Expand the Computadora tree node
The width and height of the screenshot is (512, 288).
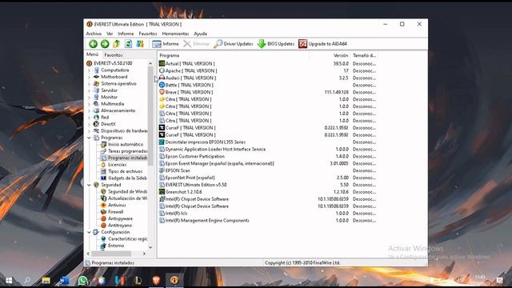pos(89,70)
